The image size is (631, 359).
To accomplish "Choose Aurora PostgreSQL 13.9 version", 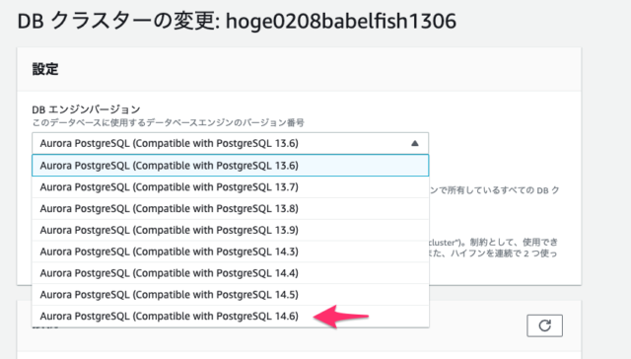I will (x=230, y=230).
